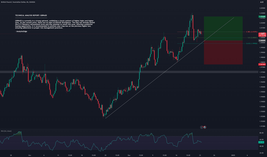Screen dimensions: 267x157
Task: Click the 1.93000 price scale tick
Action: [x=262, y=112]
